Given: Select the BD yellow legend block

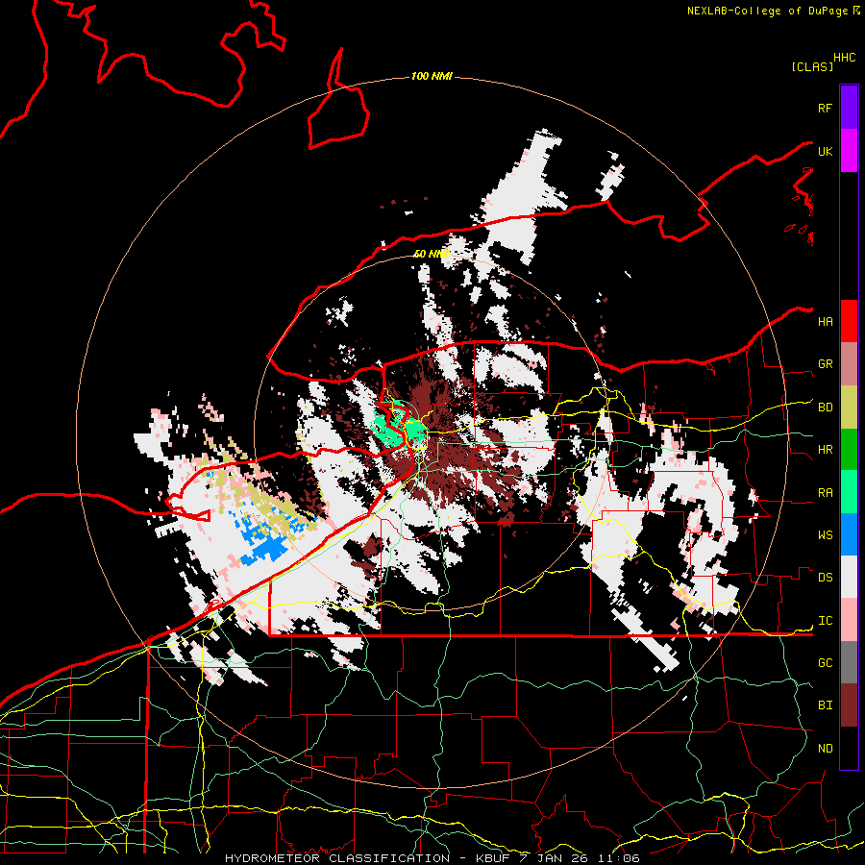Looking at the screenshot, I should pyautogui.click(x=849, y=408).
